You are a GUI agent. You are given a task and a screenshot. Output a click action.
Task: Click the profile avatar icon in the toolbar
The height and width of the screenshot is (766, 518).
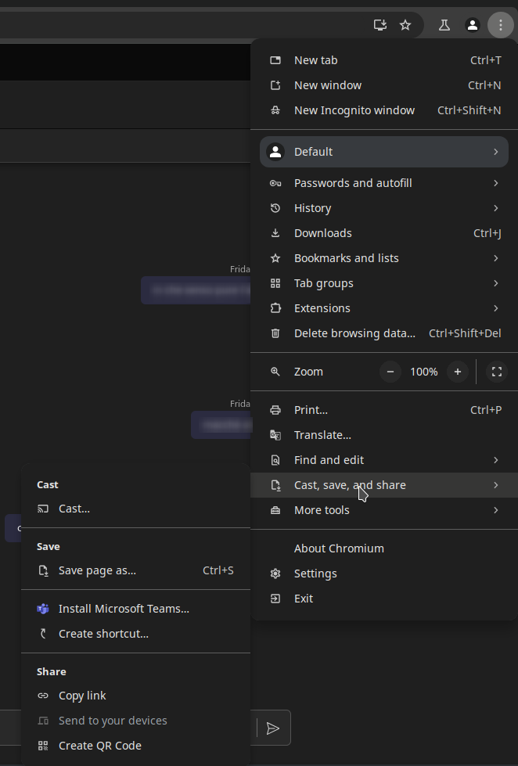click(x=473, y=24)
